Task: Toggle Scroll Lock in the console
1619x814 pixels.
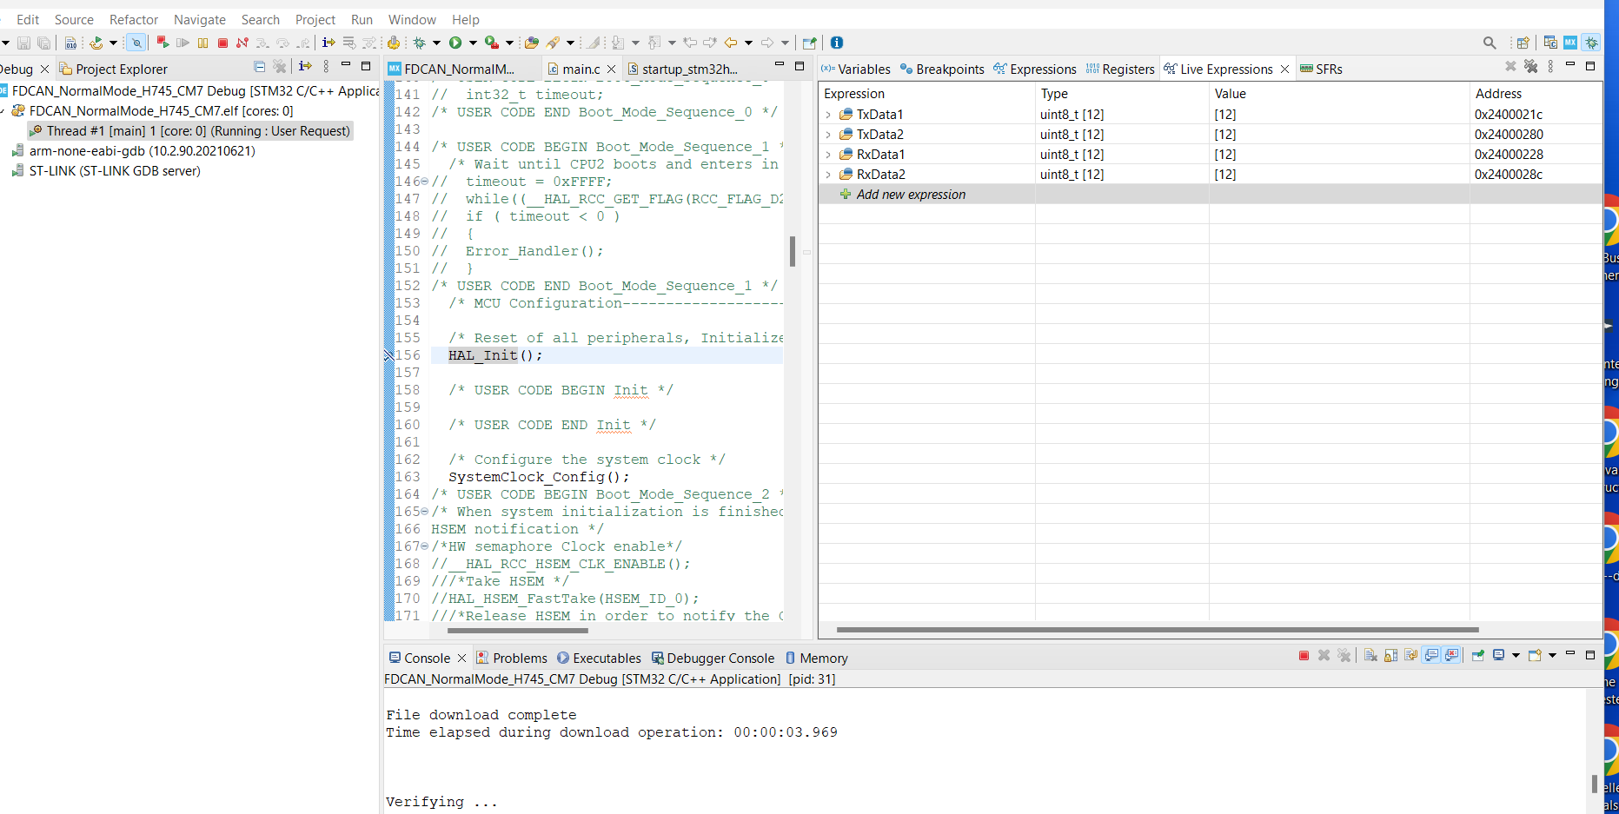Action: [1390, 656]
